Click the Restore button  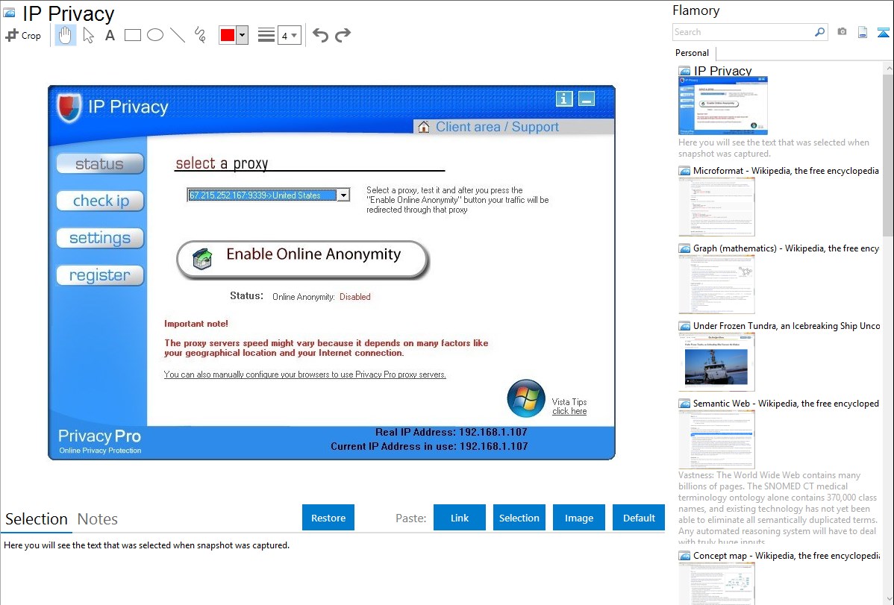pos(328,518)
